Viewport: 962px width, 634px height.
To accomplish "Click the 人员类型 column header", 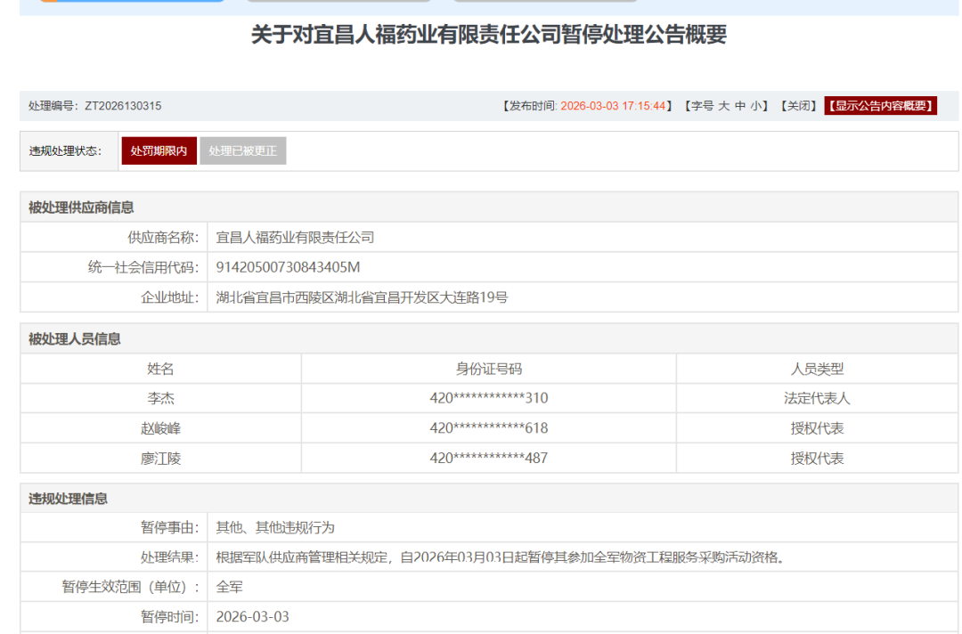I will pos(817,369).
